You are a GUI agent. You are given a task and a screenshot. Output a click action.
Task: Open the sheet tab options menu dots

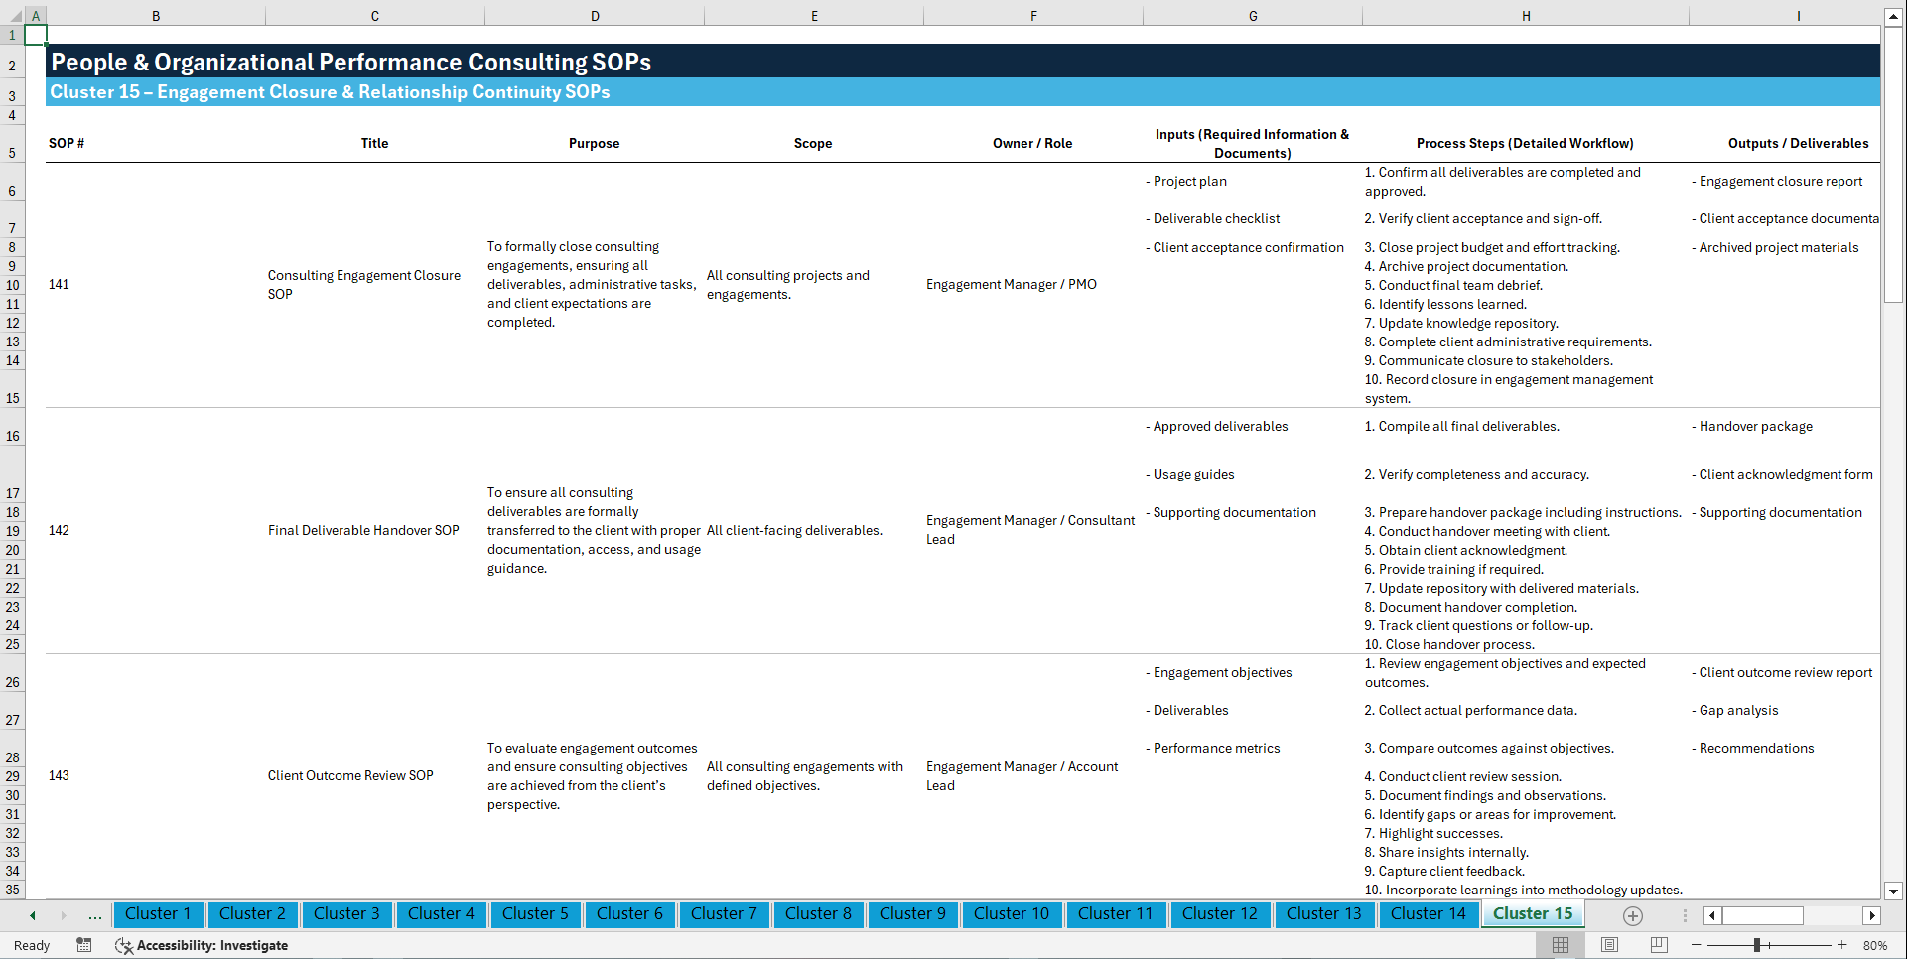pos(1683,915)
